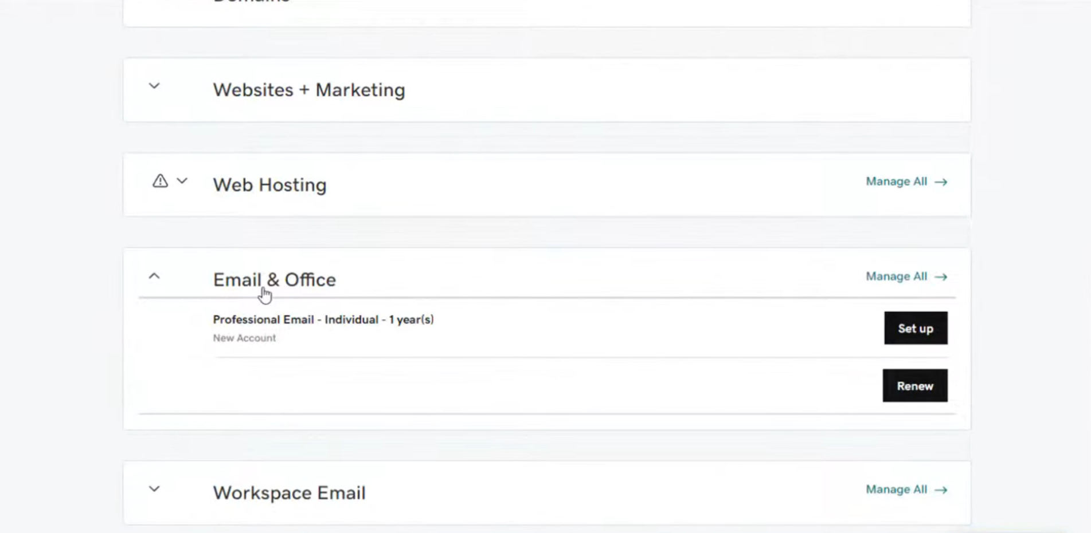Click the Set up button for Professional Email
Viewport: 1091px width, 533px height.
916,328
